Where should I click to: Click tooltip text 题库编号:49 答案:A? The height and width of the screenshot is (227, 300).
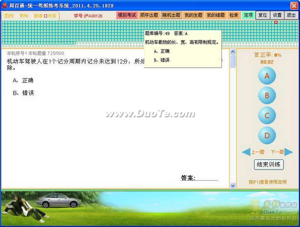click(166, 33)
